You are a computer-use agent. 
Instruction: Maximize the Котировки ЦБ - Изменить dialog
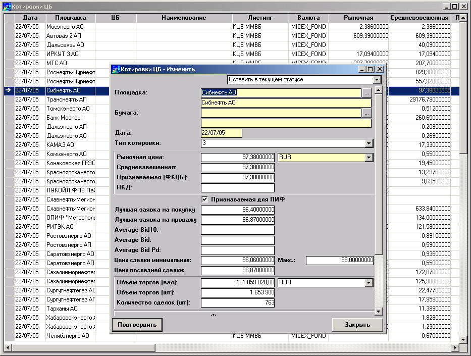click(371, 69)
